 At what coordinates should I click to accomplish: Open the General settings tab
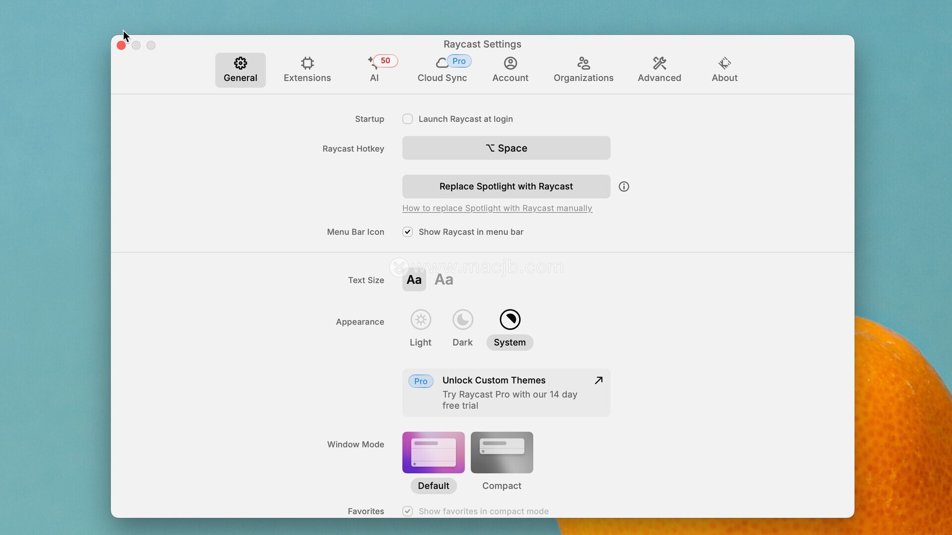point(240,70)
